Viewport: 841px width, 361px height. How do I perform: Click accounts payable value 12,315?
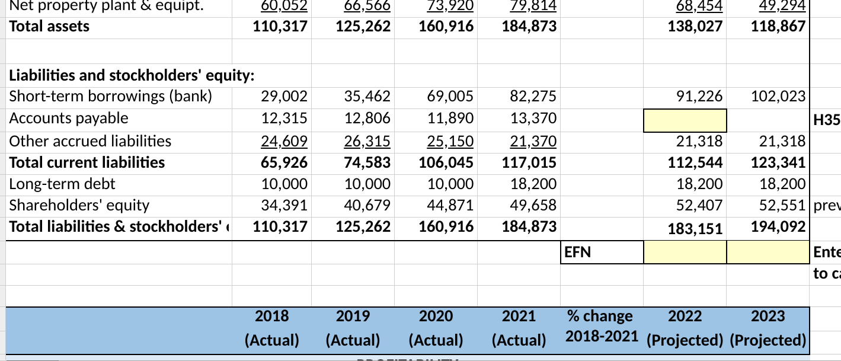(x=284, y=119)
